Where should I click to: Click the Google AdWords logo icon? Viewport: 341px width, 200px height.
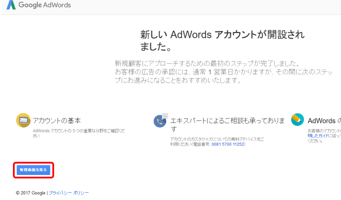coord(11,5)
